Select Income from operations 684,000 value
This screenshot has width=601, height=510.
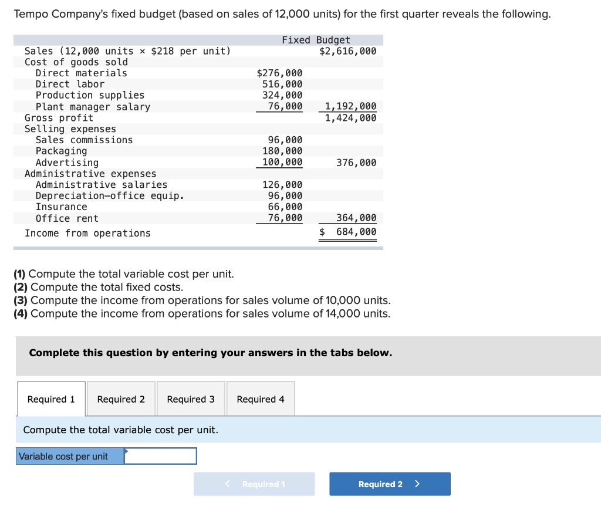click(x=347, y=232)
